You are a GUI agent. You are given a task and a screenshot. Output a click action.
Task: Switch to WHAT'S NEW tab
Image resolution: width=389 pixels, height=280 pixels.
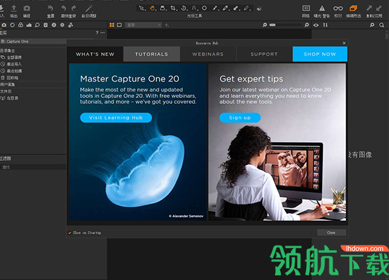pos(95,54)
